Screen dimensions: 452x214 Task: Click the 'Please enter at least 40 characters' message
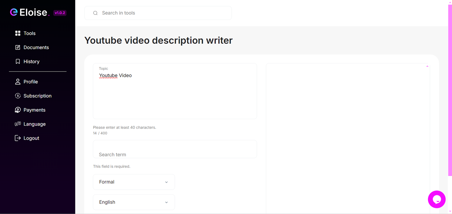125,128
